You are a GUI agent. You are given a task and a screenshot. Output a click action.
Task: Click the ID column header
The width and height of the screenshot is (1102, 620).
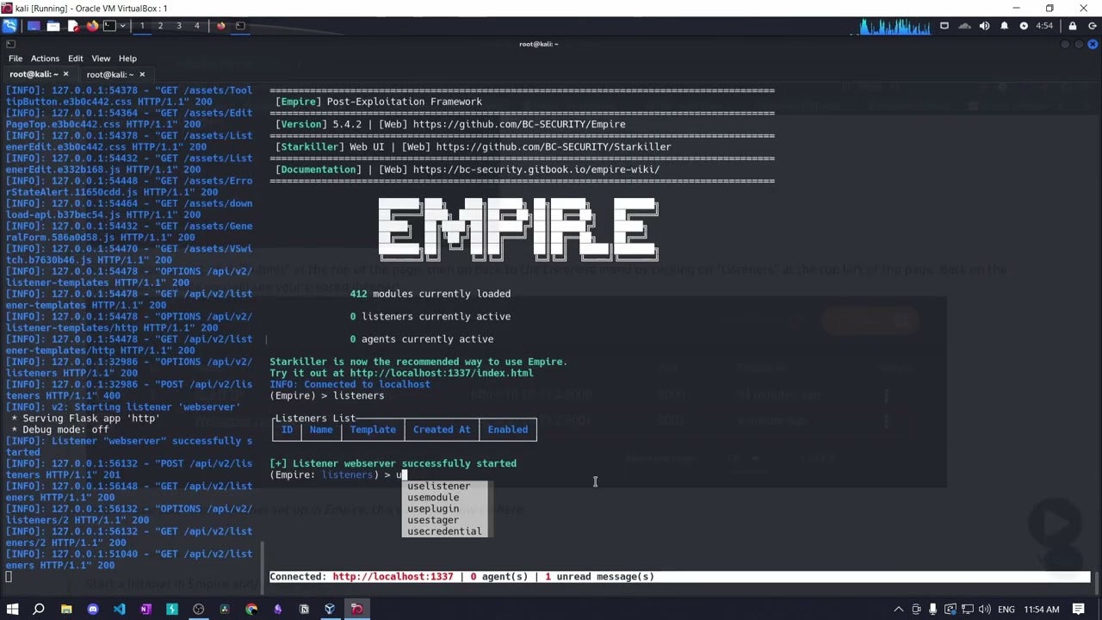coord(287,430)
